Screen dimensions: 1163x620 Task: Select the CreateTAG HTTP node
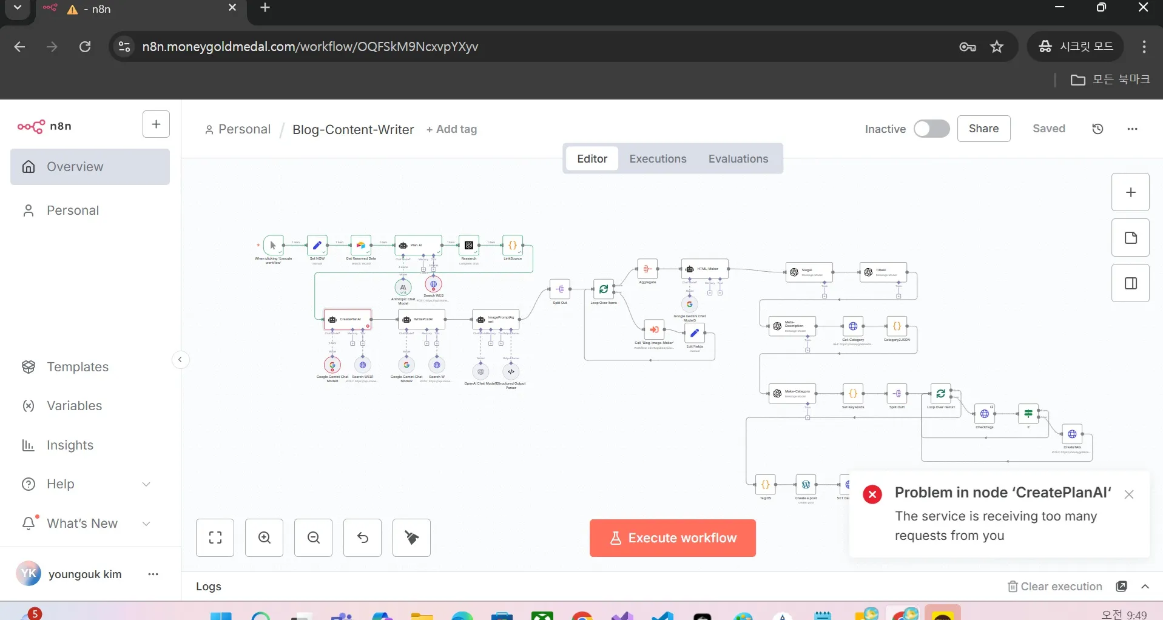tap(1072, 434)
